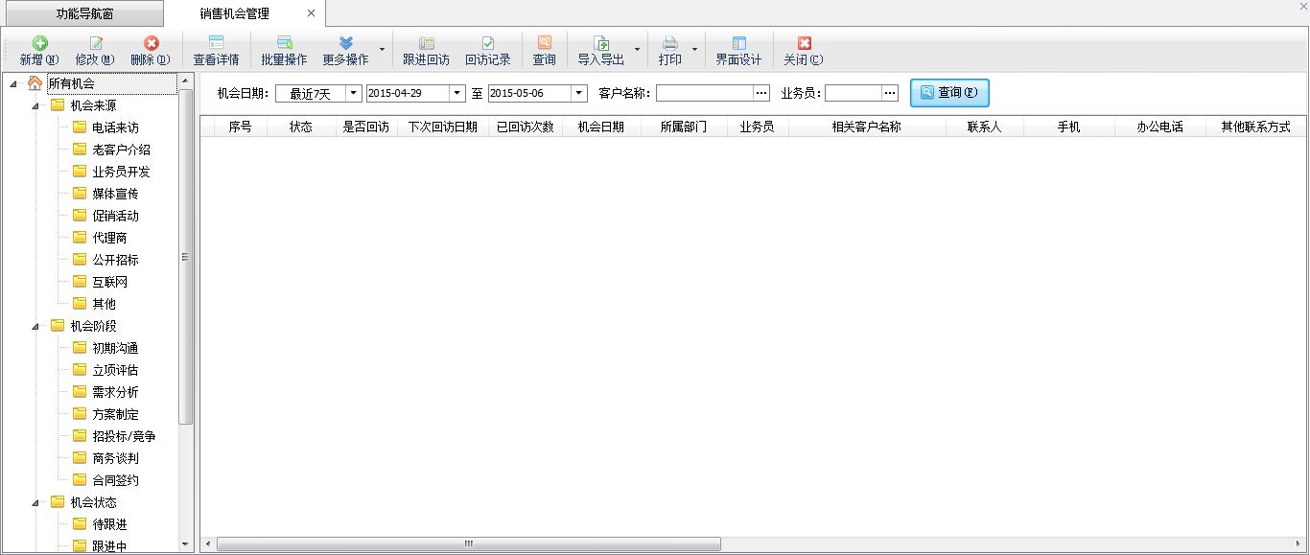Switch to the 功能导航窗 tab
Viewport: 1310px width, 555px height.
click(82, 13)
